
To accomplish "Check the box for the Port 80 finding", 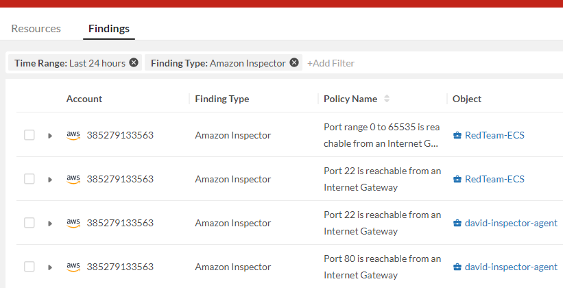I will click(29, 267).
